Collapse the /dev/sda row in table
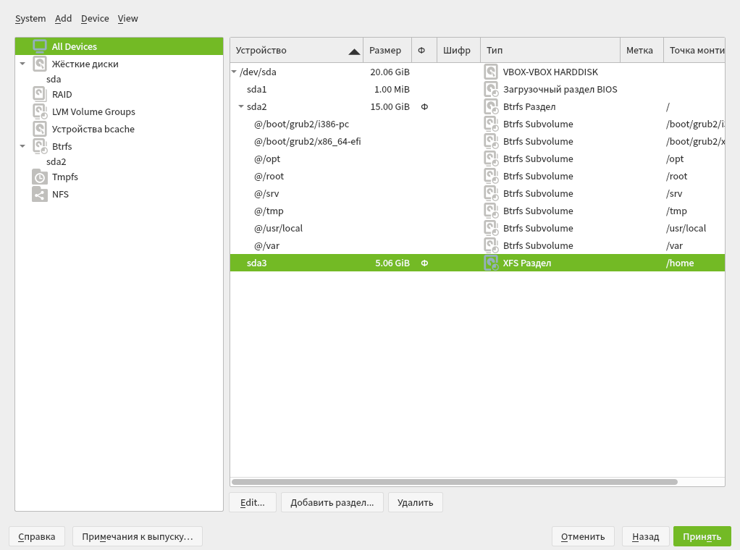Image resolution: width=740 pixels, height=550 pixels. [234, 72]
